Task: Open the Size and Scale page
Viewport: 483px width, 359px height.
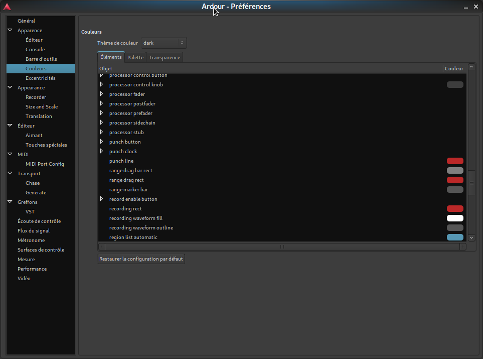Action: pyautogui.click(x=42, y=107)
